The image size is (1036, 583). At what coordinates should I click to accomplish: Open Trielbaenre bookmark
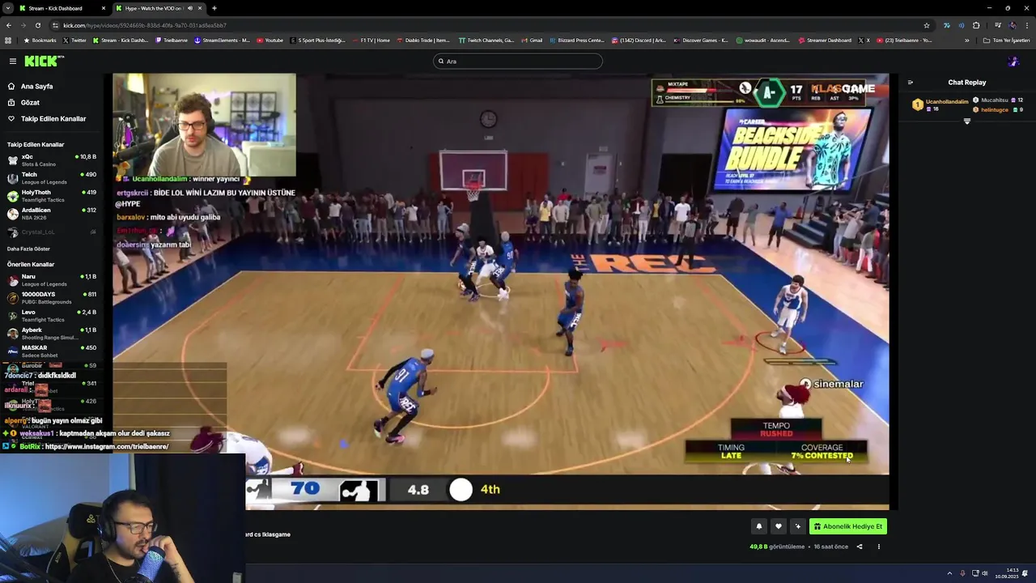[172, 40]
